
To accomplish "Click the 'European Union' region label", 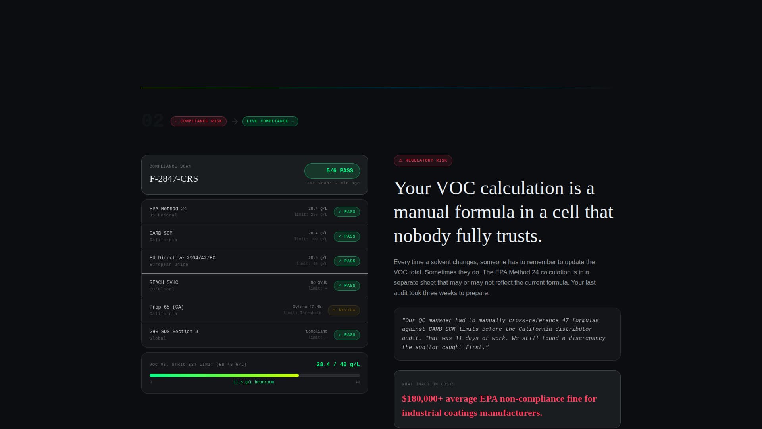I will click(169, 265).
